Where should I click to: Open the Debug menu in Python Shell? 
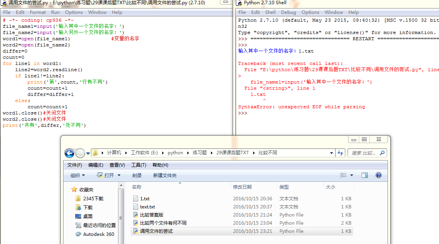tap(288, 12)
